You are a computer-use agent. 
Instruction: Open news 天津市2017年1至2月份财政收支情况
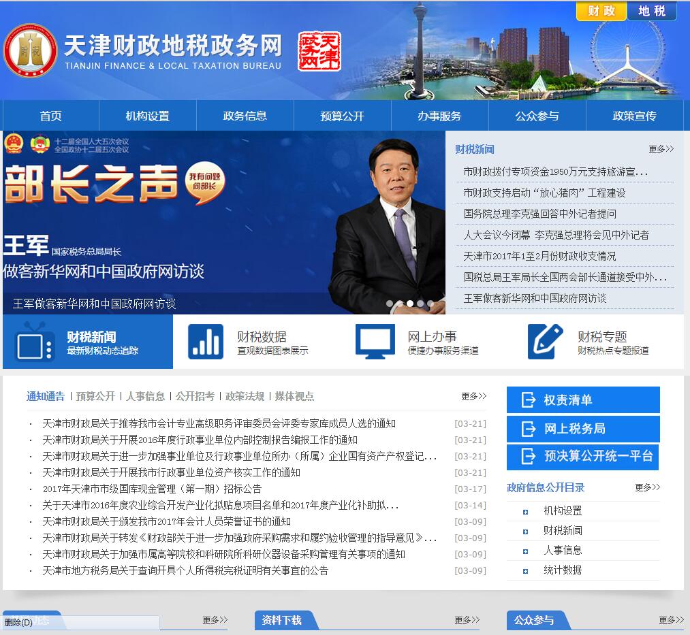(539, 256)
